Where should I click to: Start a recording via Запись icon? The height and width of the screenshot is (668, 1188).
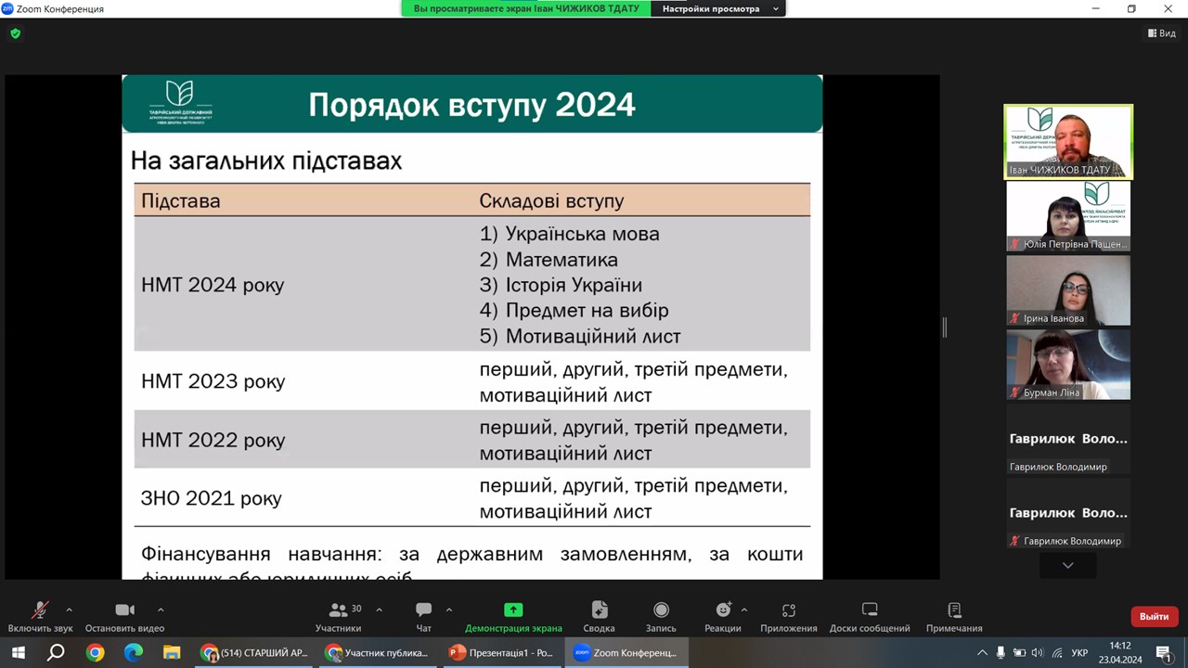(661, 615)
